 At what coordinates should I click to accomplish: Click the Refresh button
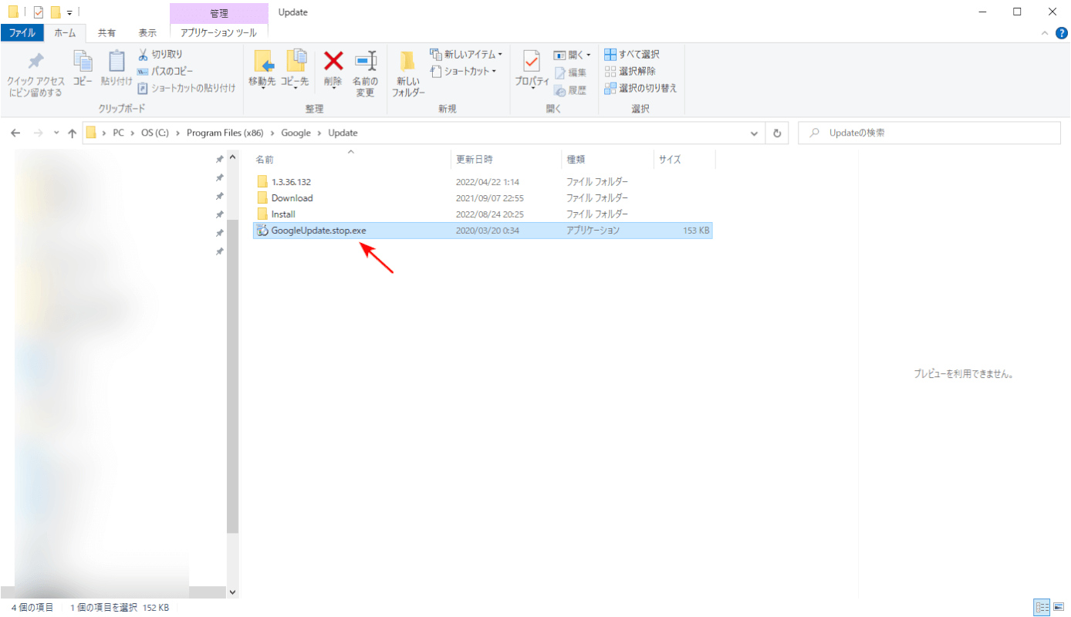(x=777, y=133)
